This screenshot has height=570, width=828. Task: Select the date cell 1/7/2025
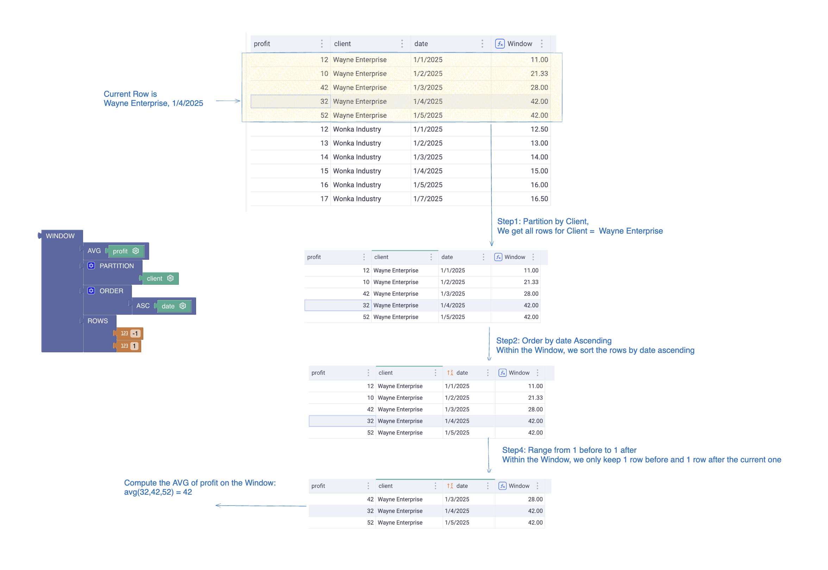pos(451,199)
